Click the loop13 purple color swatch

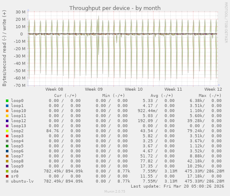(x=7, y=126)
